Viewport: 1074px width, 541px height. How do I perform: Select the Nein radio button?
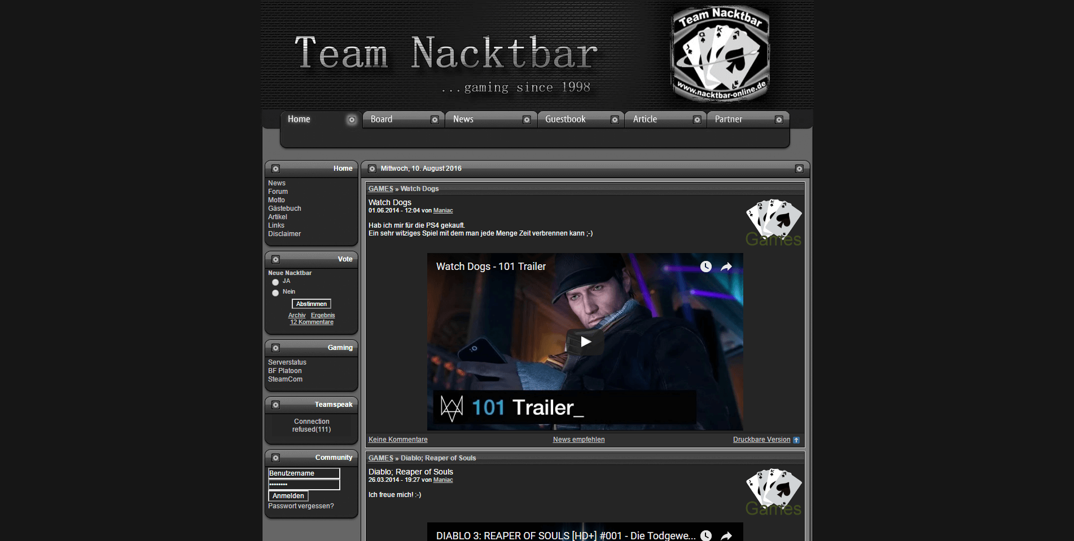[x=276, y=292]
